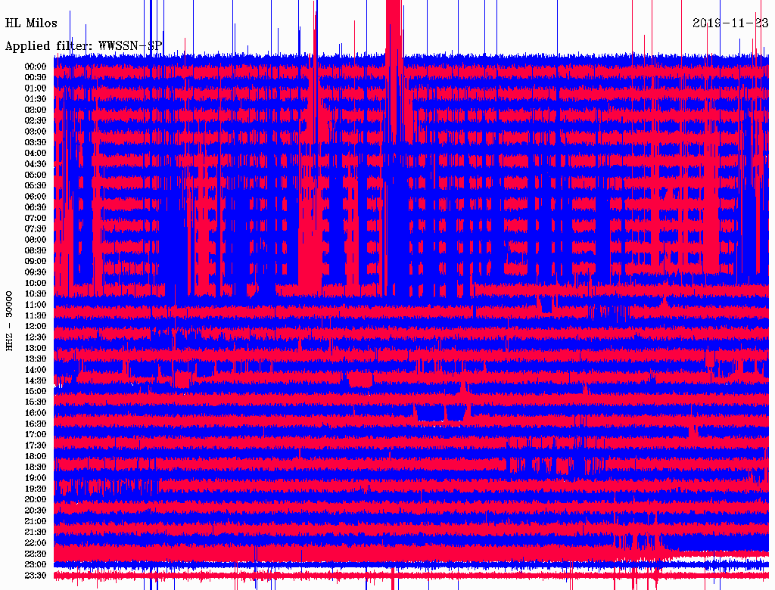Select the 07:00 time row label

click(36, 218)
